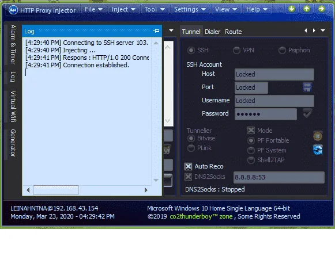Open the Inject menu

(123, 9)
